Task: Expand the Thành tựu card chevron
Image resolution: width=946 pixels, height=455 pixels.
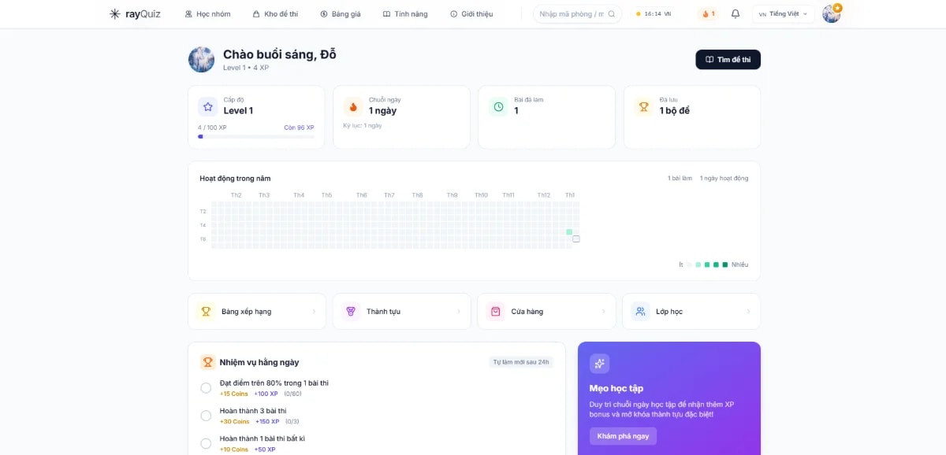Action: click(x=460, y=311)
